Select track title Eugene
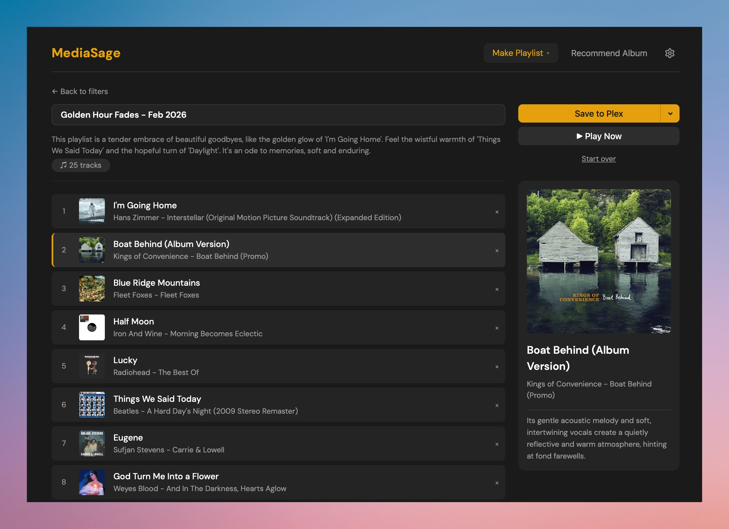The height and width of the screenshot is (529, 729). pyautogui.click(x=128, y=438)
